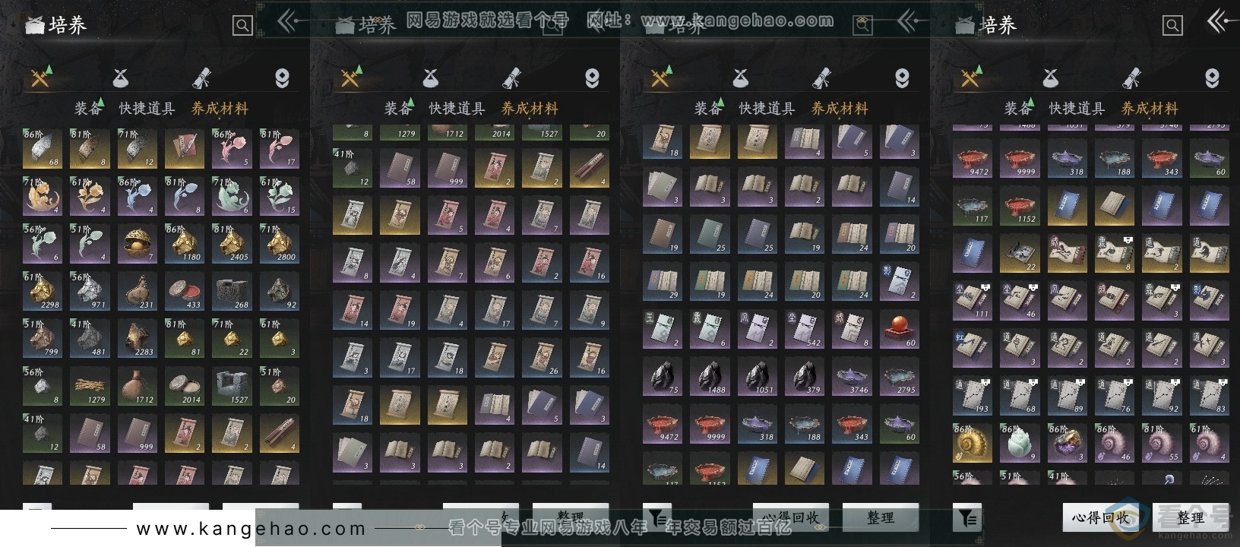Image resolution: width=1240 pixels, height=547 pixels.
Task: Click 整理 button in rightmost panel
Action: 1191,518
